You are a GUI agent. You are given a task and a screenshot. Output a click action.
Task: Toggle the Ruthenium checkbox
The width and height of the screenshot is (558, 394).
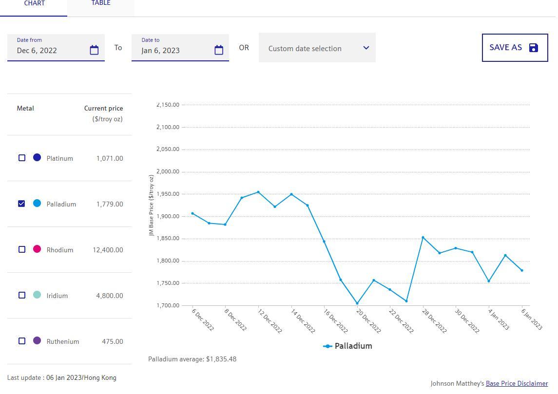[x=22, y=341]
